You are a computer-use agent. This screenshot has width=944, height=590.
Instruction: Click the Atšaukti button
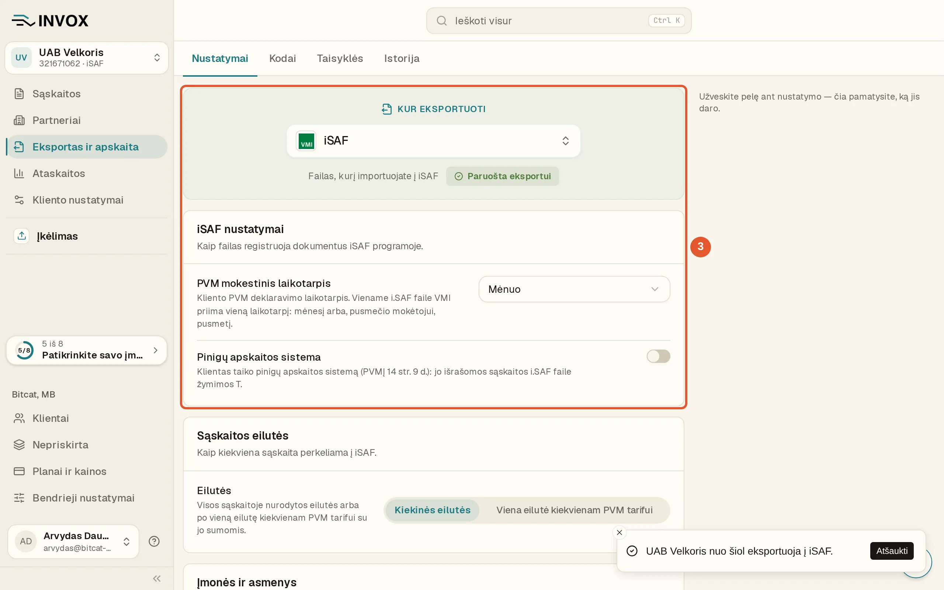click(x=892, y=551)
